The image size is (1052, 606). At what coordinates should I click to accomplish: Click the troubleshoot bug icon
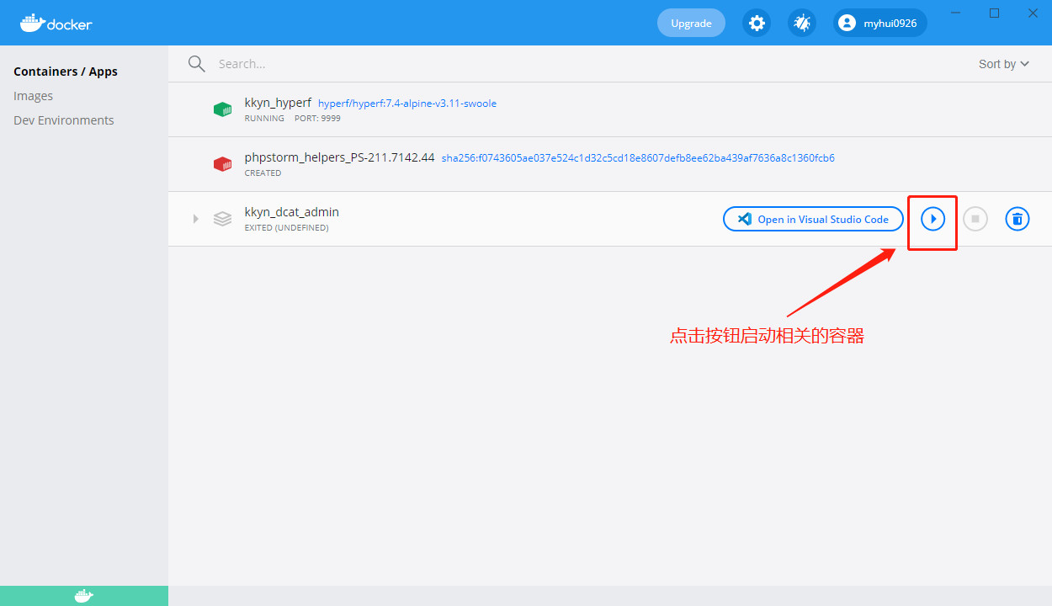(801, 23)
